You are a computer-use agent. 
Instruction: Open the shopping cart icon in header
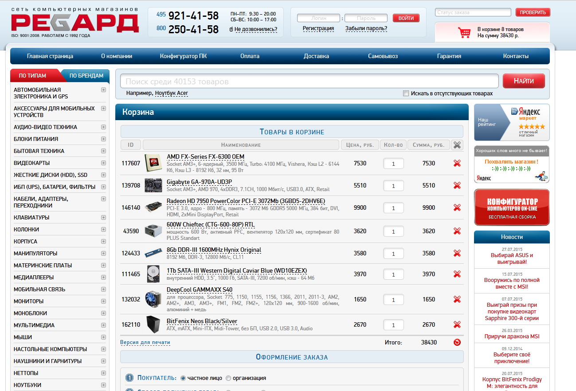464,32
